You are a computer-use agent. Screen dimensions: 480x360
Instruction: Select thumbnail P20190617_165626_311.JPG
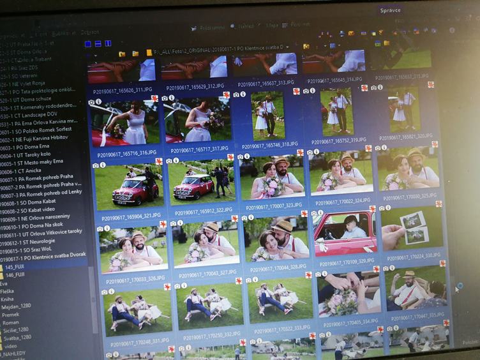122,70
